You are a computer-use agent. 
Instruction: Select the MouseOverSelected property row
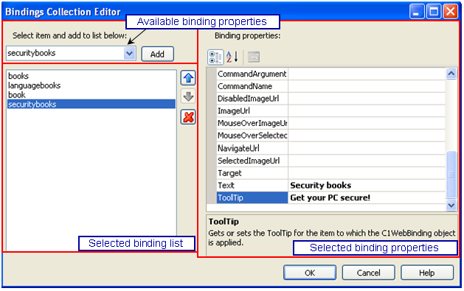pyautogui.click(x=330, y=136)
